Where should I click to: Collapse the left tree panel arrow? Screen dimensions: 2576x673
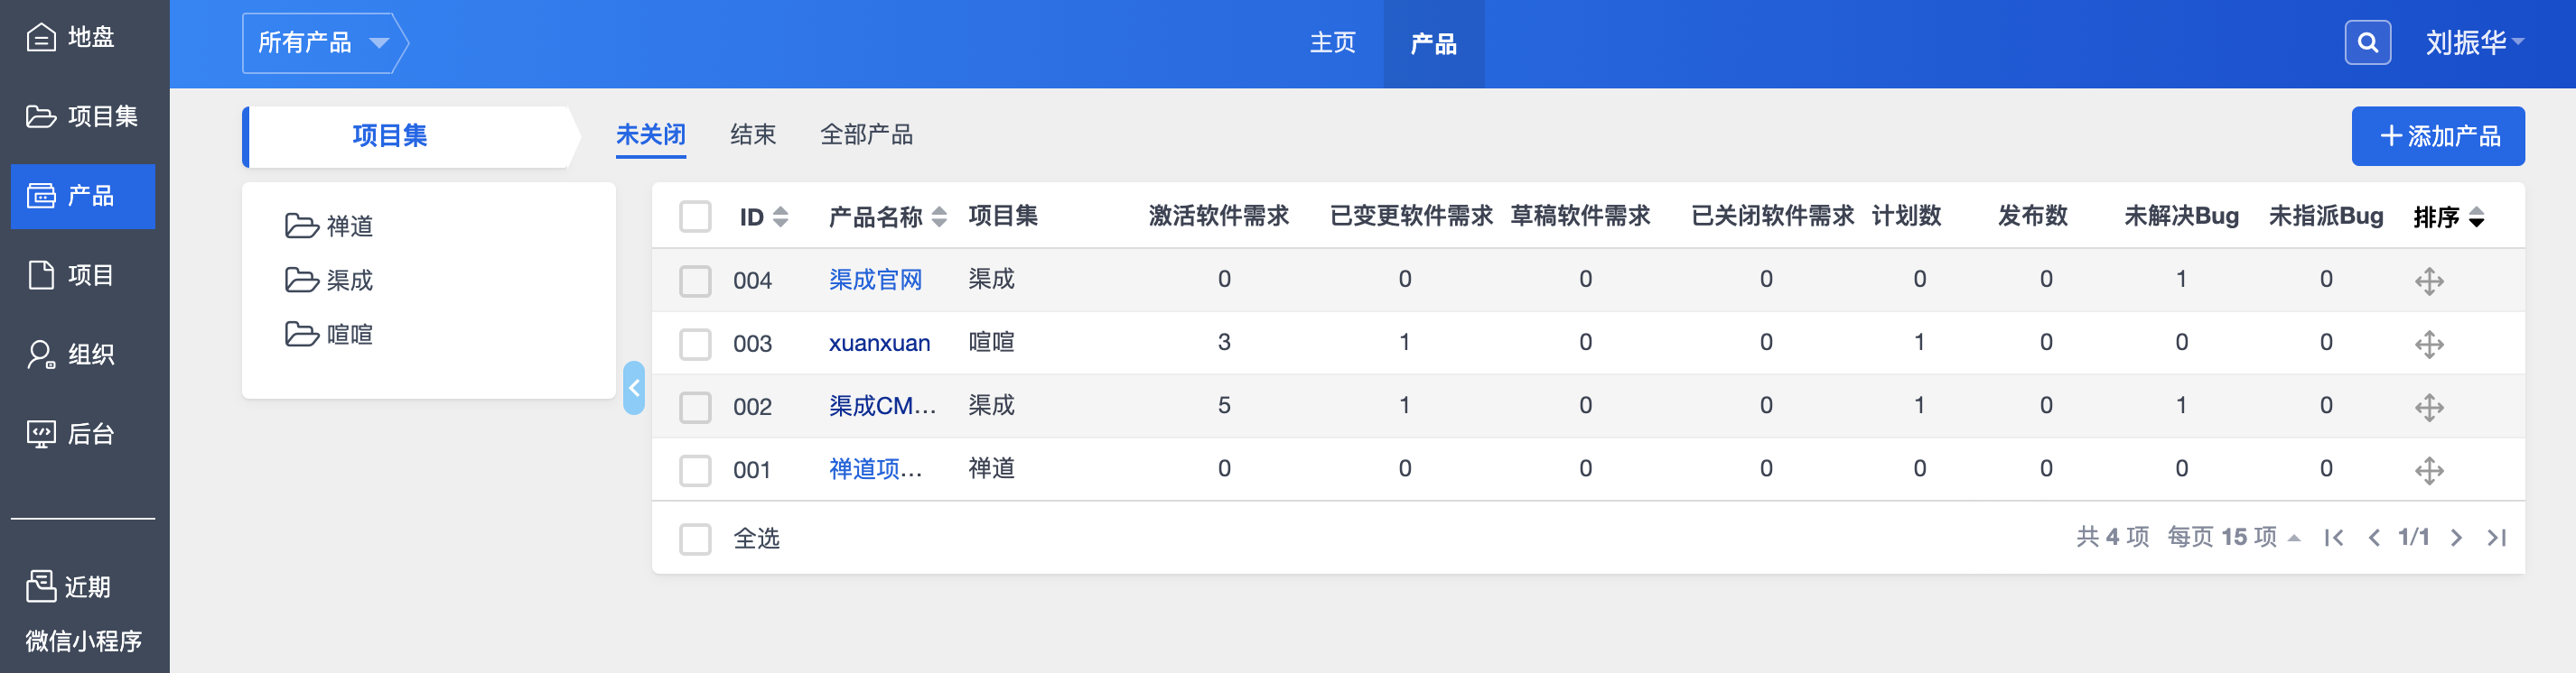[634, 389]
